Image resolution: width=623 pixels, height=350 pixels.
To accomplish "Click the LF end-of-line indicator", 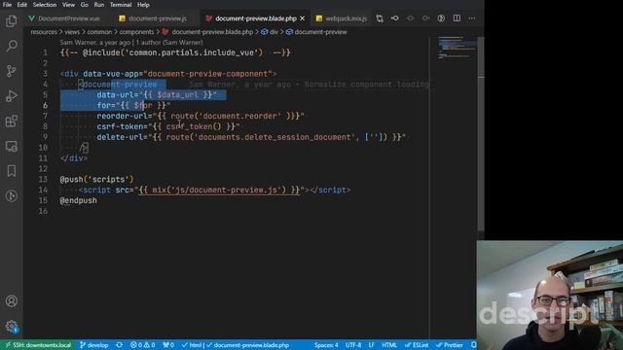I will click(371, 345).
